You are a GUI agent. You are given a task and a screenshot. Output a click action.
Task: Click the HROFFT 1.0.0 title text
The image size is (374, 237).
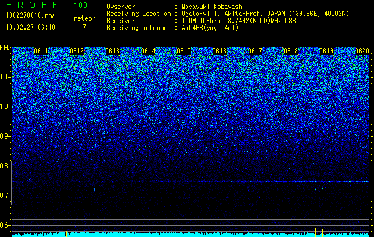tap(47, 5)
